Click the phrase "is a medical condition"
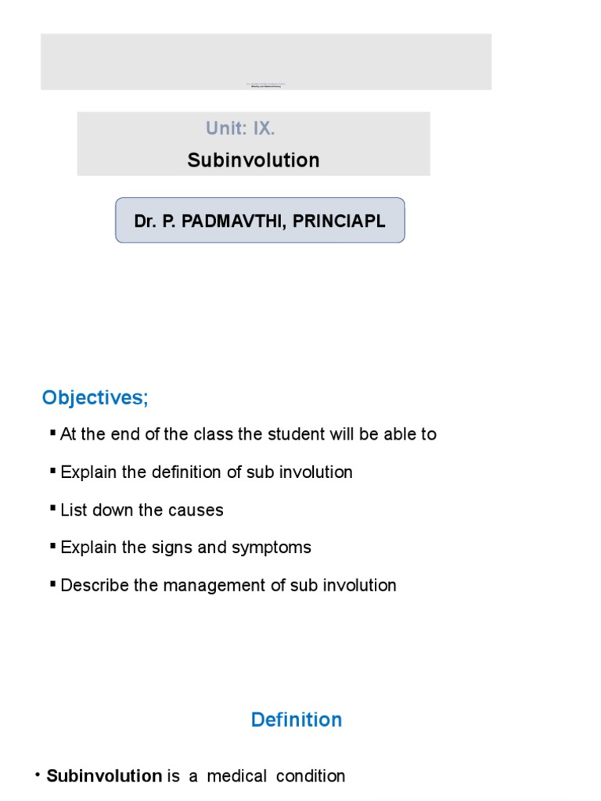Image resolution: width=601 pixels, height=801 pixels. (x=257, y=776)
